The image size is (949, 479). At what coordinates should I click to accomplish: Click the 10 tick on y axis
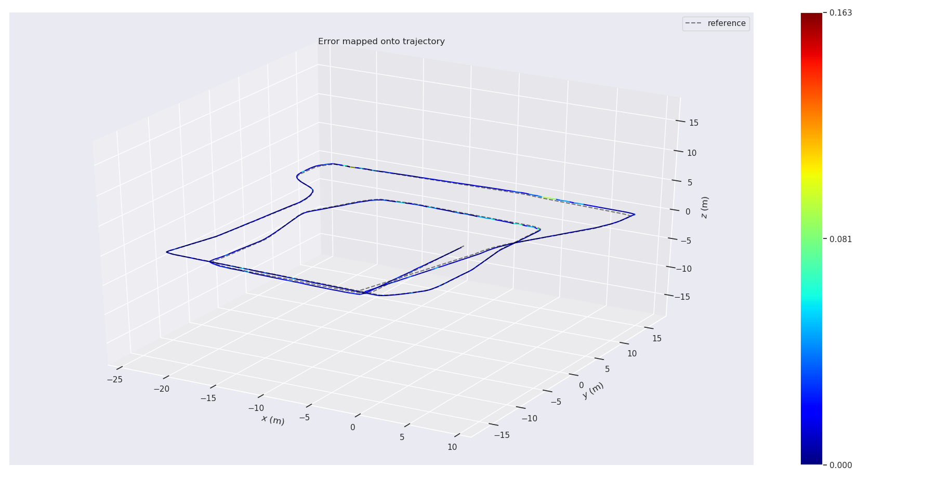[x=632, y=354]
